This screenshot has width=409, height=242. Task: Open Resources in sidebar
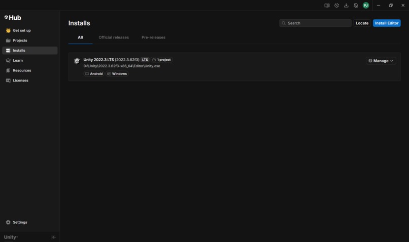30,70
